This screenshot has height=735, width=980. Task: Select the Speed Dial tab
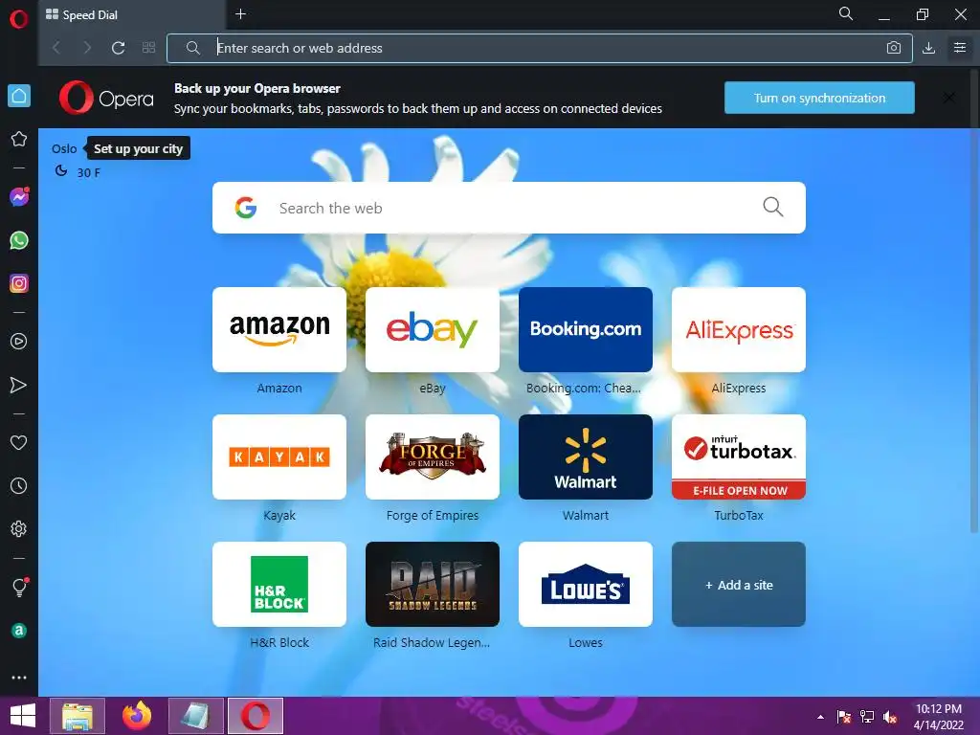coord(131,15)
